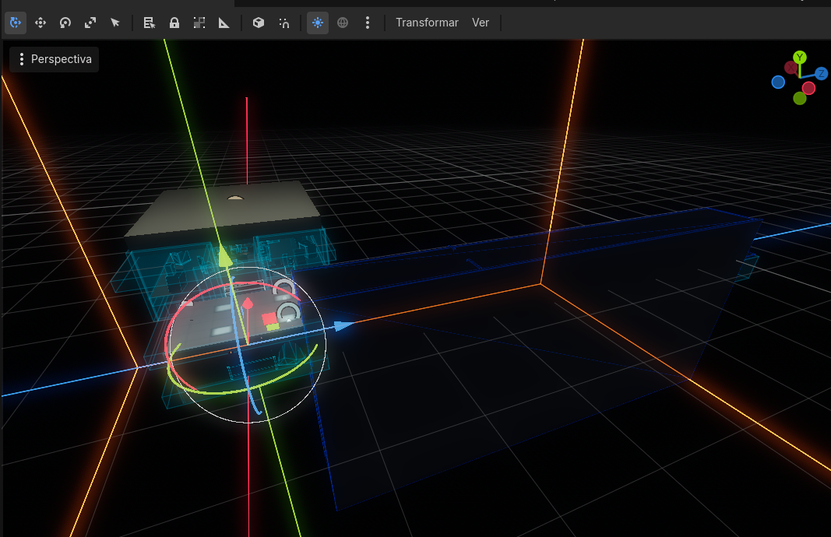Toggle Use Snap magnet icon

pos(283,23)
